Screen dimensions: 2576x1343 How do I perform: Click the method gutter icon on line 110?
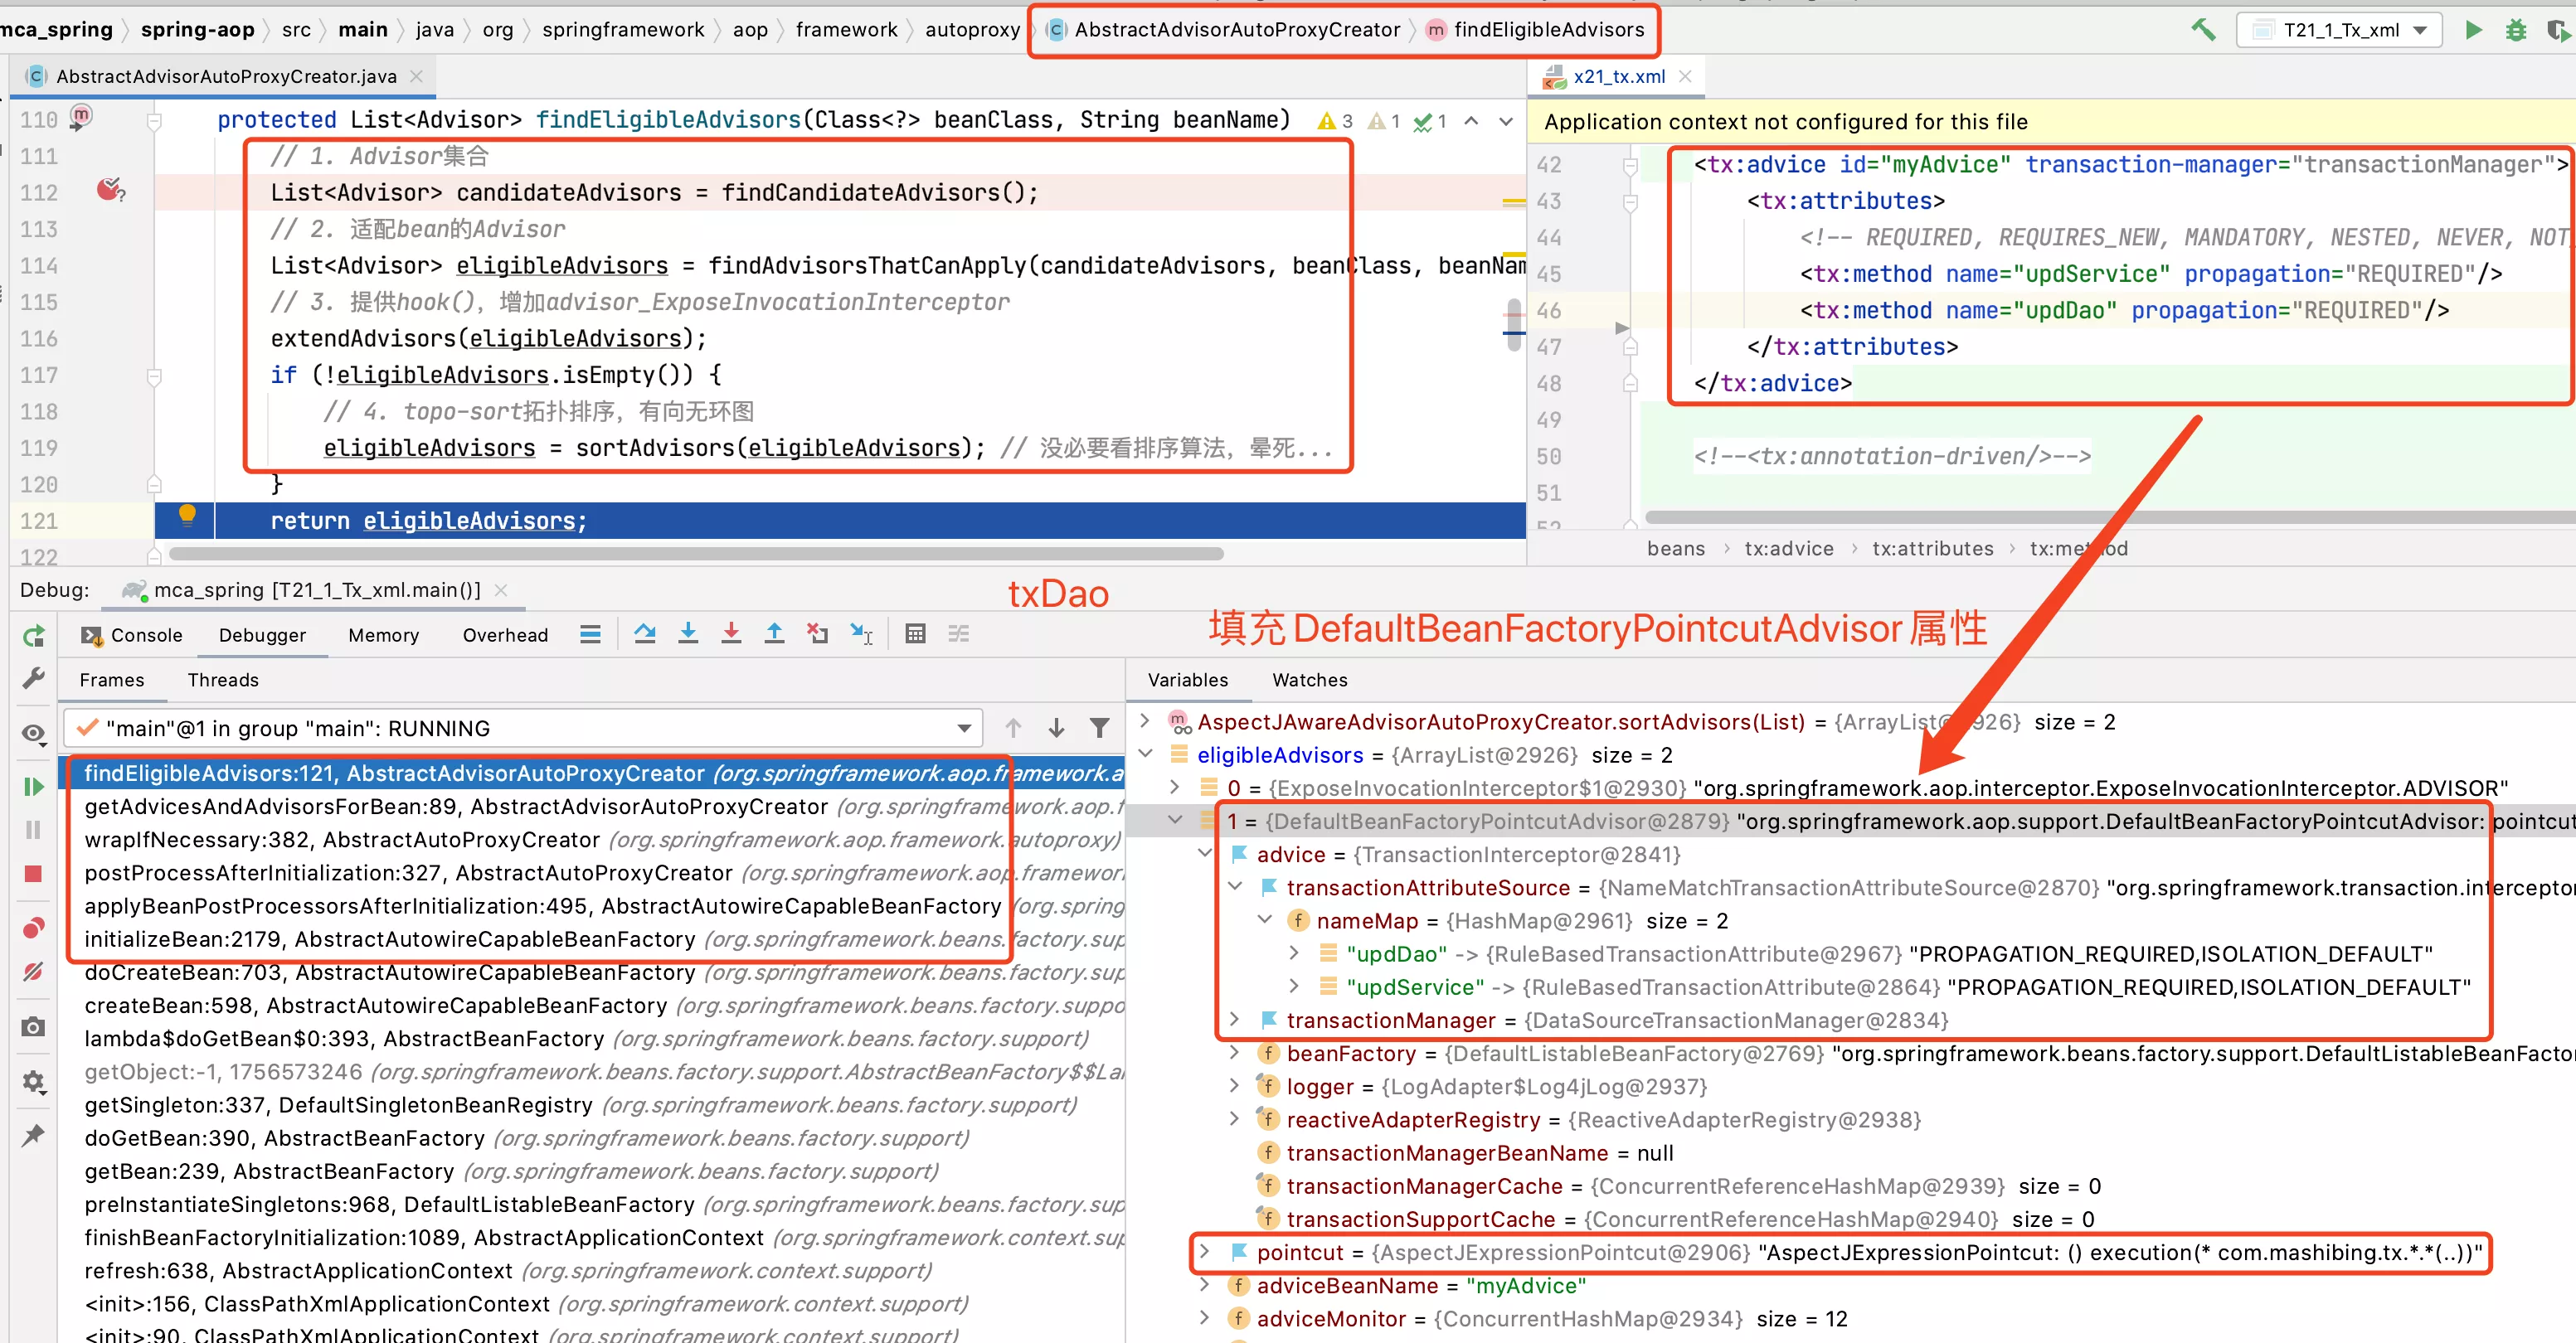[81, 117]
